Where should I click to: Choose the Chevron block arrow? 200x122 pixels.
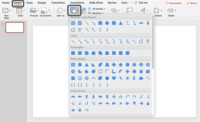121,103
